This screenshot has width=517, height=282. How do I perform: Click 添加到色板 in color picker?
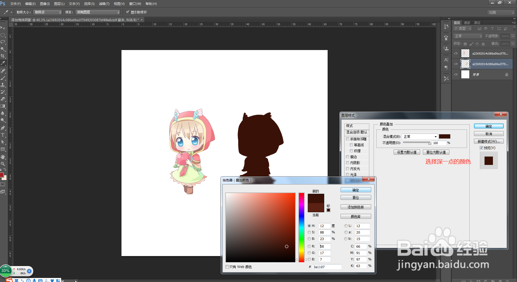(355, 207)
